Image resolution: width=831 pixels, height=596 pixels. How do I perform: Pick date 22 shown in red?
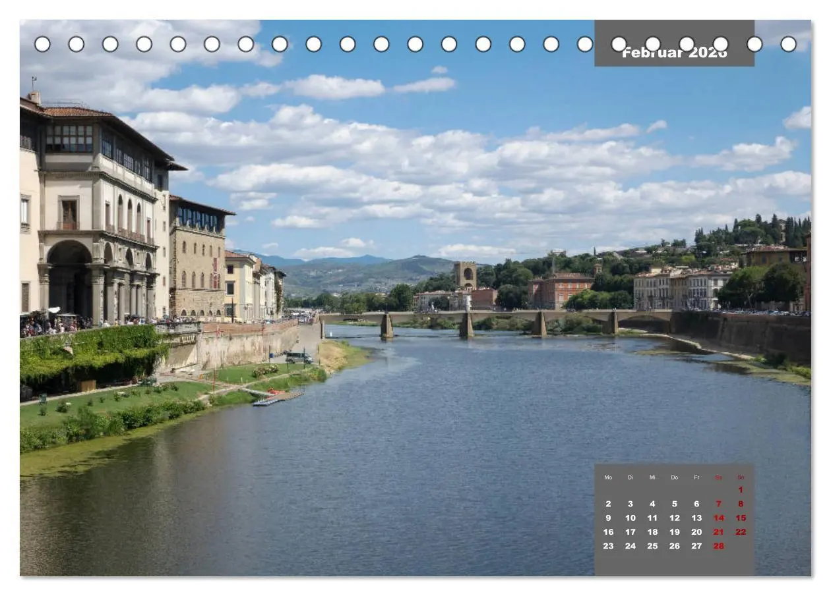(741, 532)
